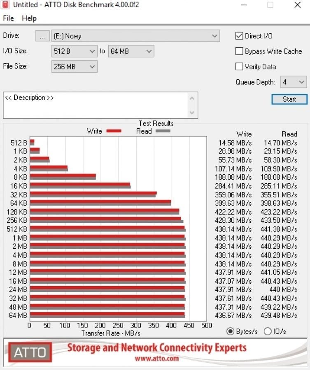The image size is (310, 370).
Task: Click the ATTO app icon in title bar
Action: point(5,5)
